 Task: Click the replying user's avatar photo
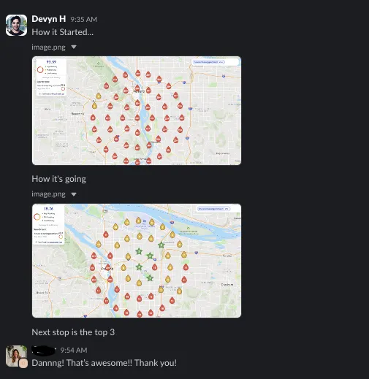click(x=15, y=356)
